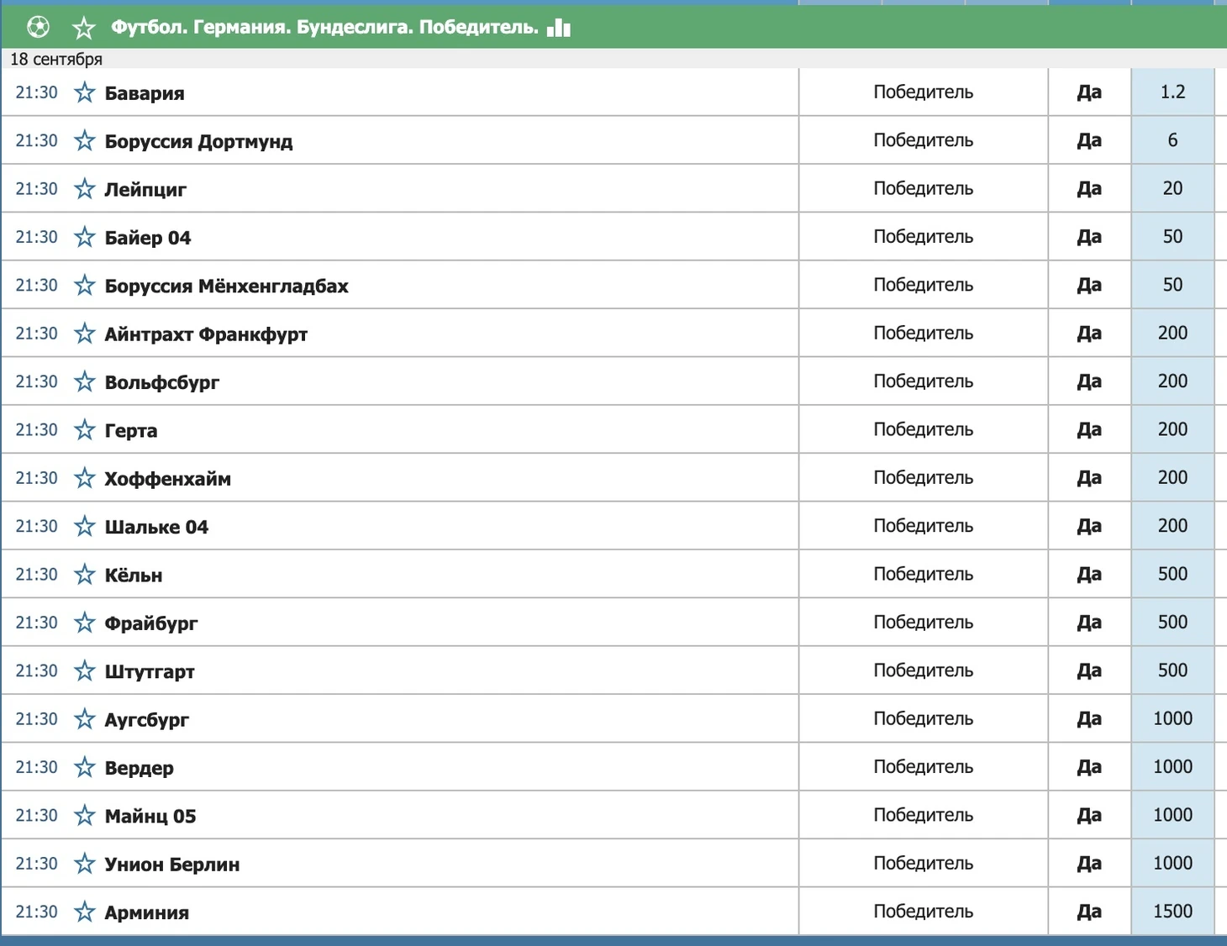Select the Байер 04 team name
The image size is (1227, 946).
click(148, 238)
